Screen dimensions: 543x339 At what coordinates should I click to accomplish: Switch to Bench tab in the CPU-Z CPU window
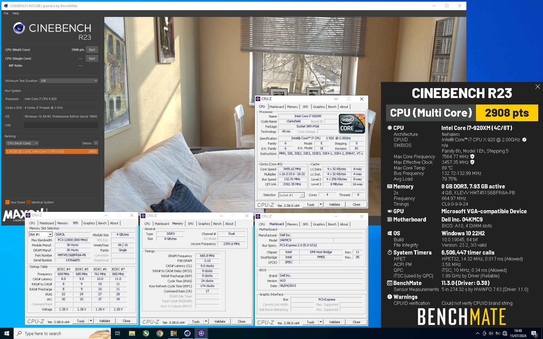[332, 107]
